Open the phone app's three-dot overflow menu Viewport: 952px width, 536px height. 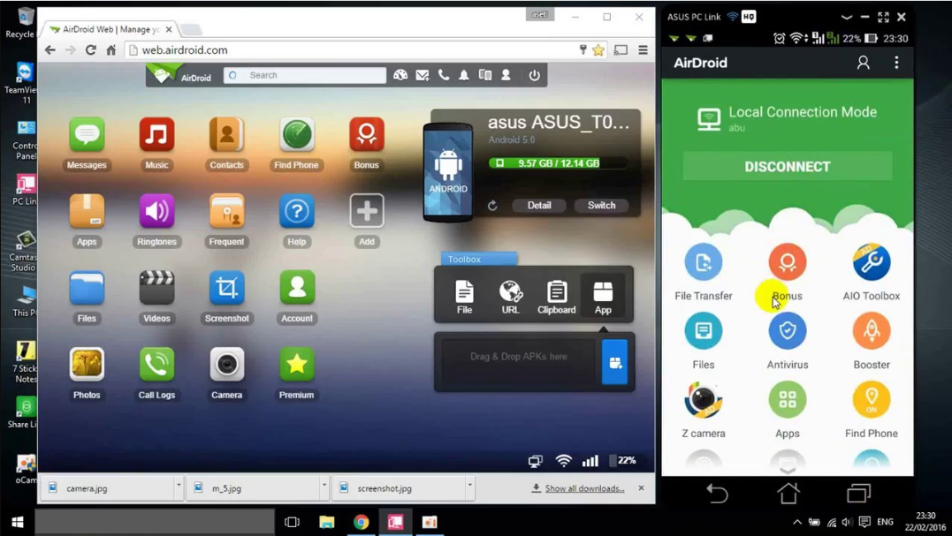(x=896, y=63)
